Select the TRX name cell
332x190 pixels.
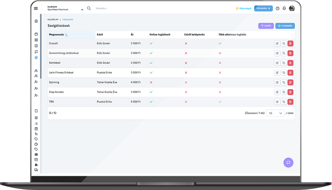click(x=51, y=102)
